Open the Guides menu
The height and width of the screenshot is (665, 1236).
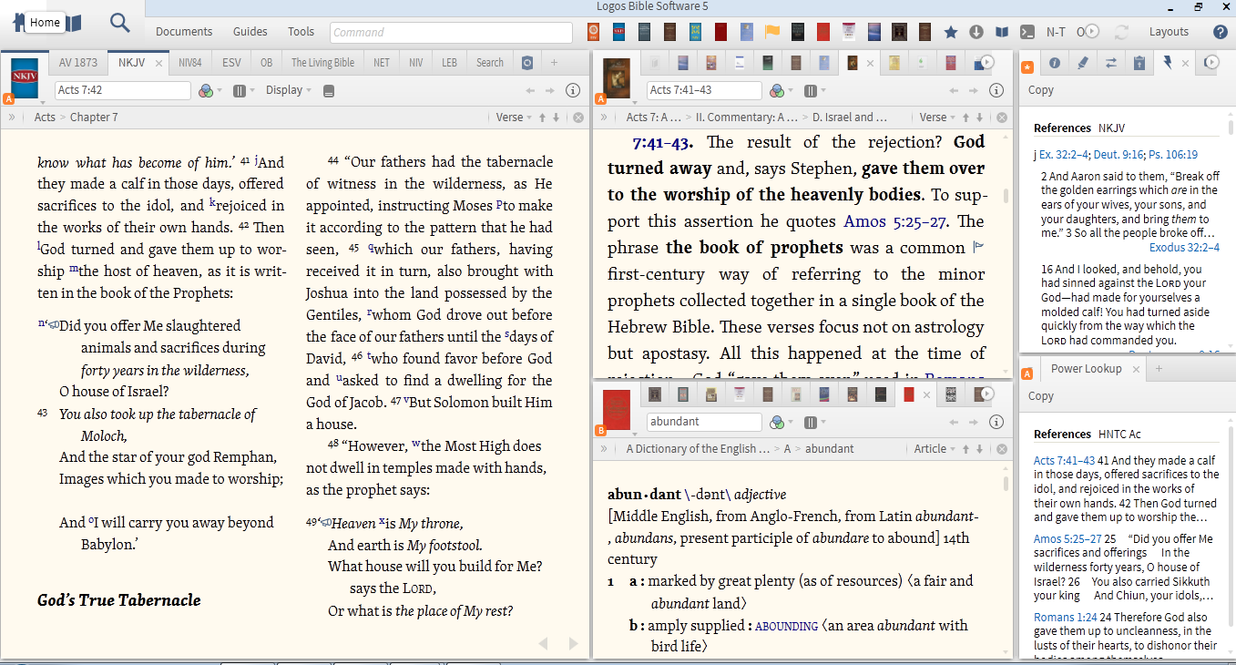250,32
